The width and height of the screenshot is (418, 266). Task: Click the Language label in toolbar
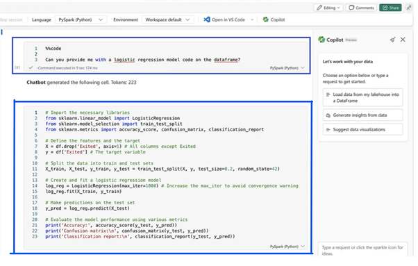pos(42,19)
